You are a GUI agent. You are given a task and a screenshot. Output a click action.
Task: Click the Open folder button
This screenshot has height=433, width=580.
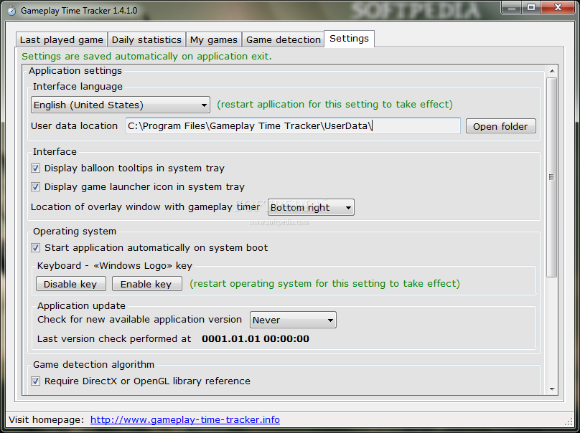click(x=500, y=126)
